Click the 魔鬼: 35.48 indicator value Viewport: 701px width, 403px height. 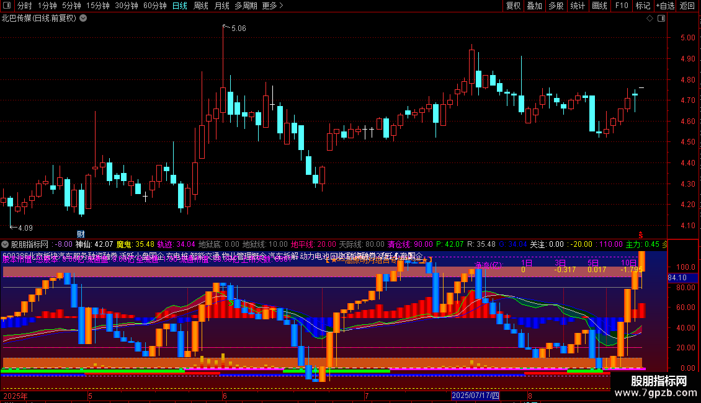(x=135, y=244)
